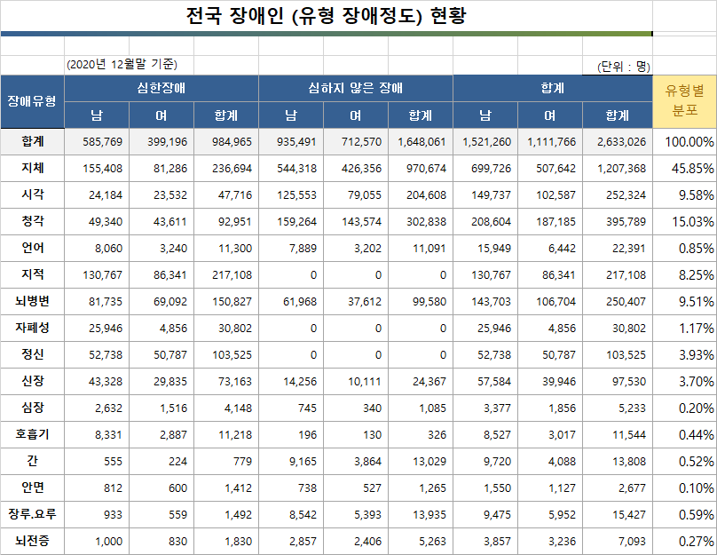
Task: Select the cell showing 50,787 under 심한장애 여
Action: click(x=162, y=354)
